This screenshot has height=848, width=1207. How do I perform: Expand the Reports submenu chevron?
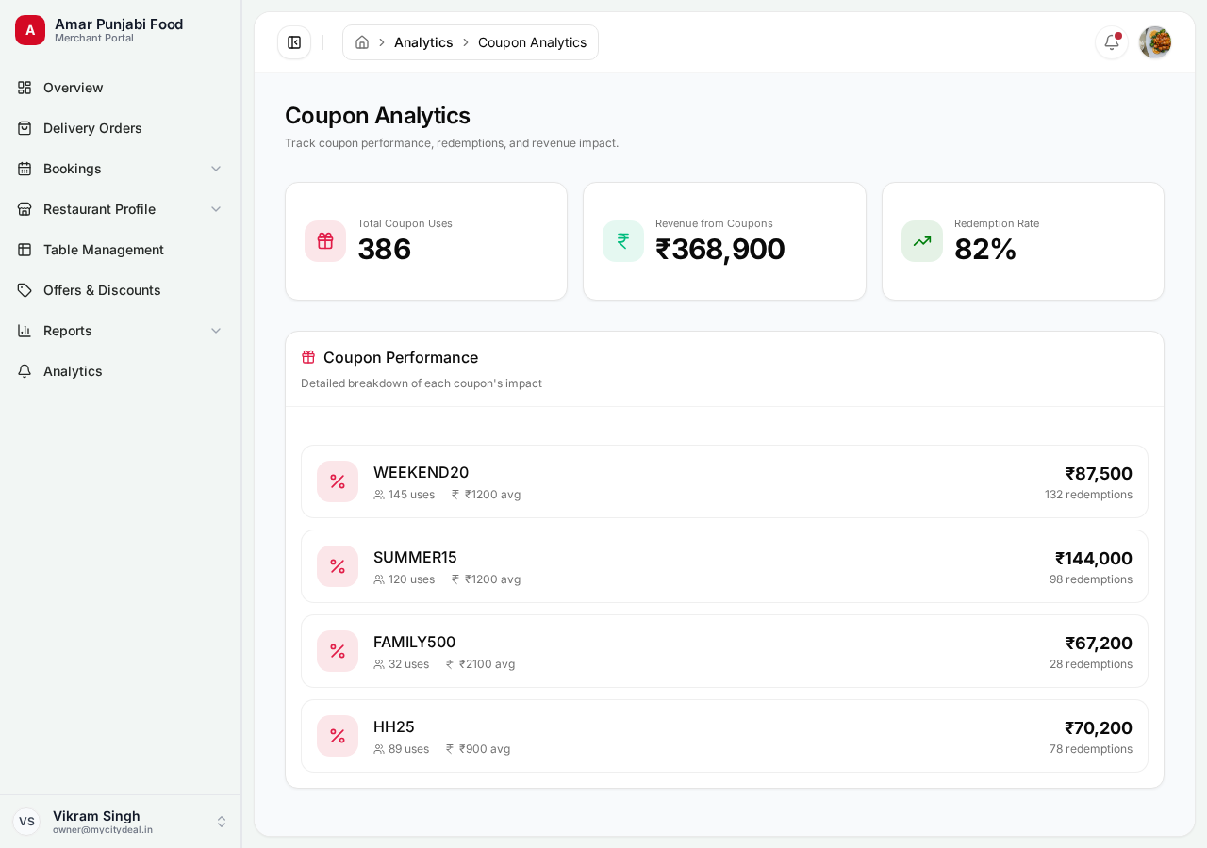pyautogui.click(x=216, y=331)
